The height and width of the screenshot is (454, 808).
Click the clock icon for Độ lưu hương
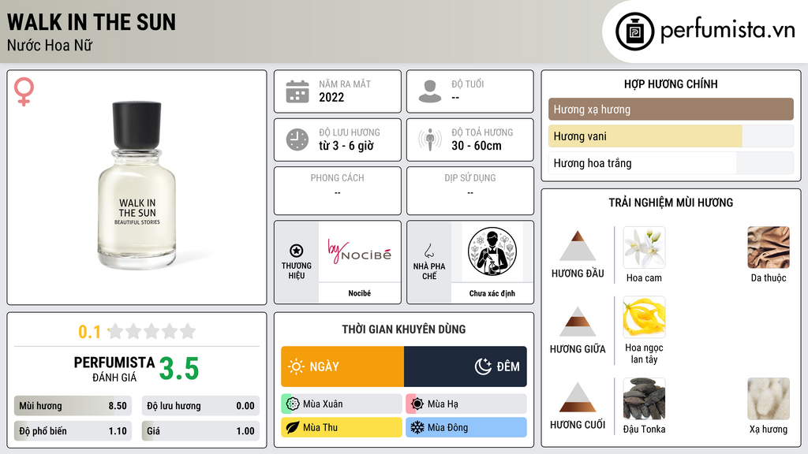click(x=297, y=140)
